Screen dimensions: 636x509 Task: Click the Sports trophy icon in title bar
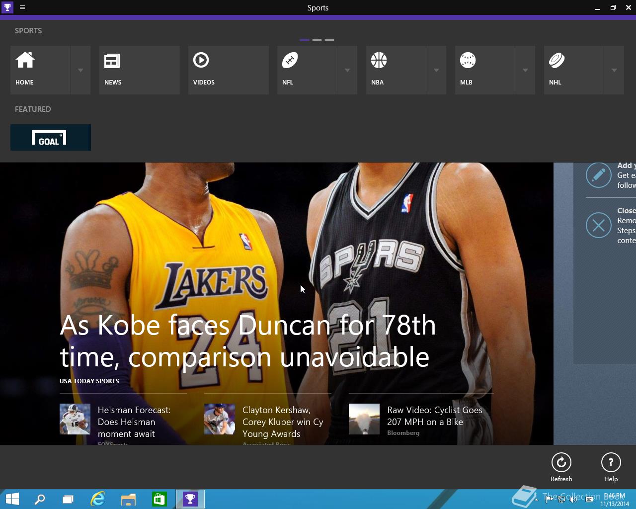pyautogui.click(x=7, y=7)
